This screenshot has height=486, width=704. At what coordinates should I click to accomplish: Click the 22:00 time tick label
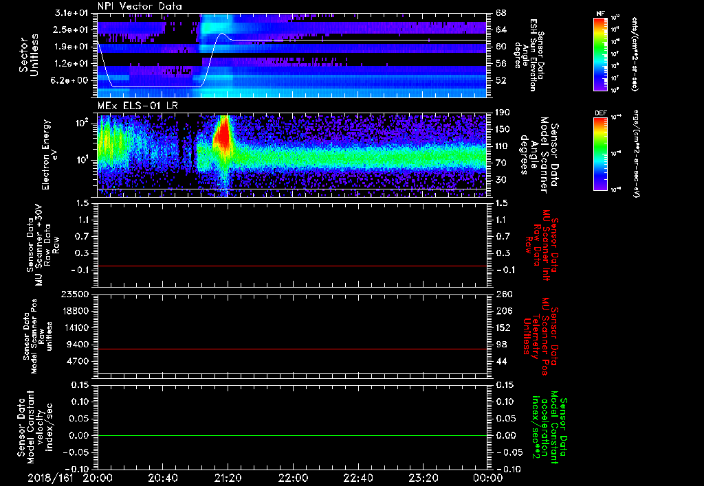coord(293,478)
